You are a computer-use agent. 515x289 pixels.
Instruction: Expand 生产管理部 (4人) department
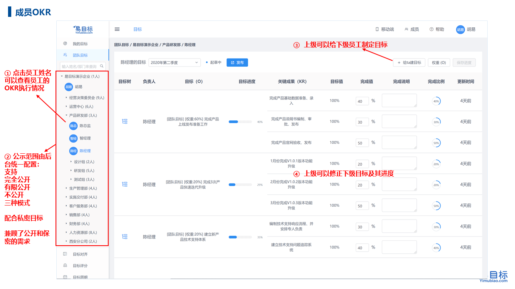click(x=66, y=188)
